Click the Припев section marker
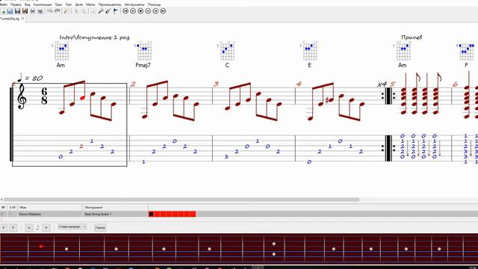478x269 pixels. point(412,37)
